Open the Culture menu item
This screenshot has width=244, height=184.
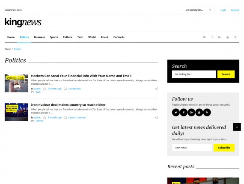click(68, 37)
